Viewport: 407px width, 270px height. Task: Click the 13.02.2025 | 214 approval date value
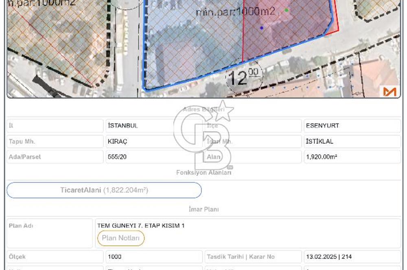(329, 257)
